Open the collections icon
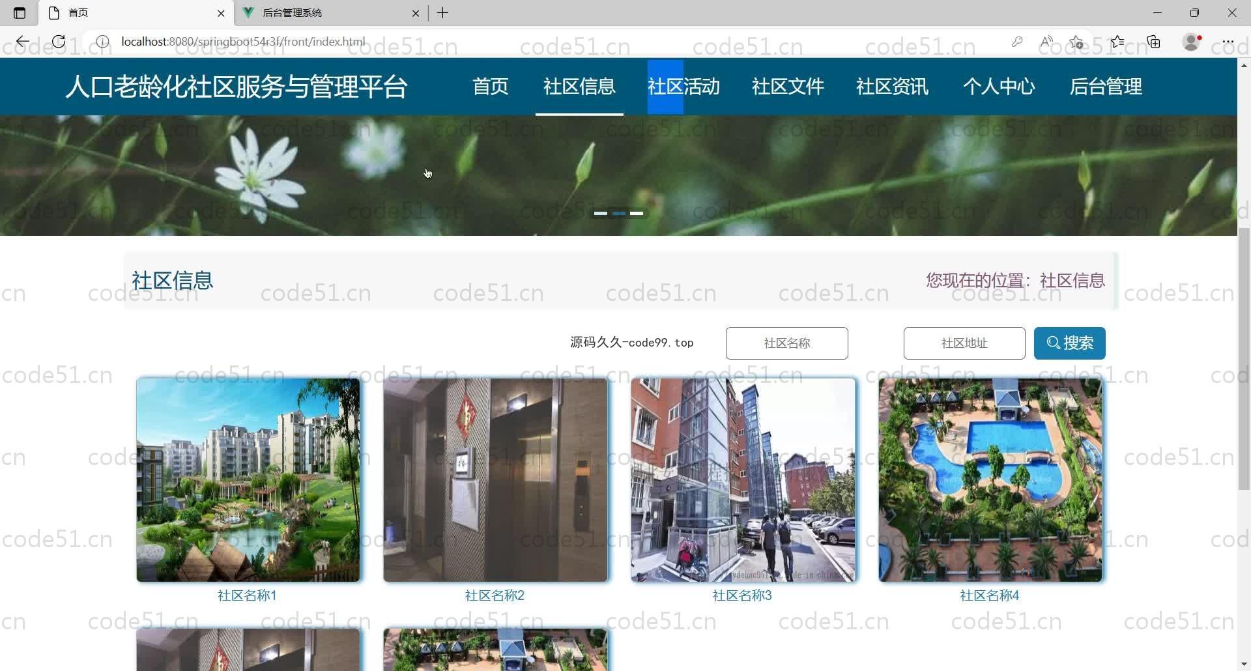 (x=1154, y=42)
